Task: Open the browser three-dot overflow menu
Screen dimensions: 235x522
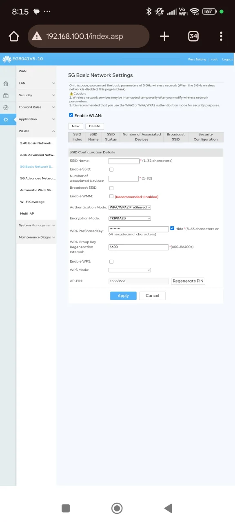Action: pos(221,36)
